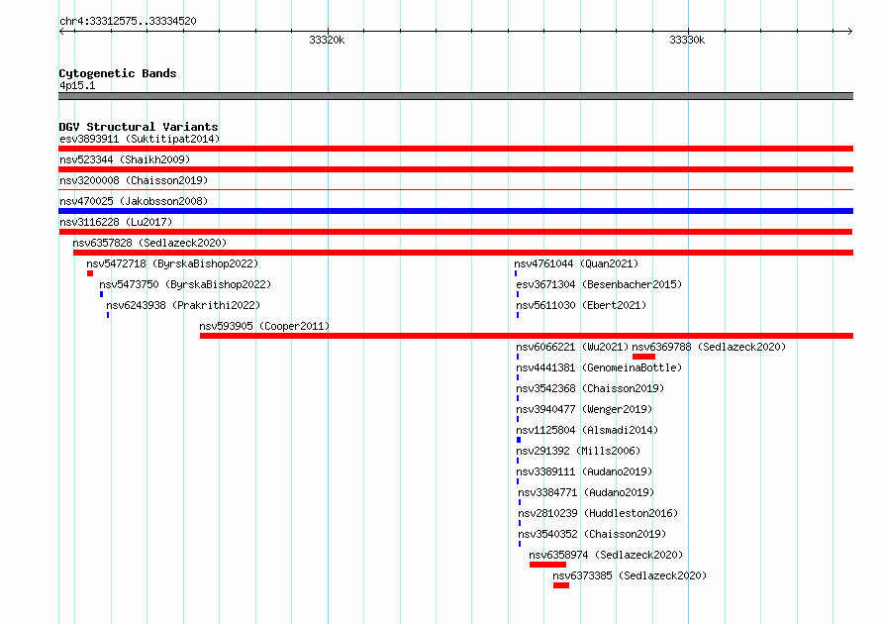Click the thin red line under nsv3200008

tap(455, 190)
